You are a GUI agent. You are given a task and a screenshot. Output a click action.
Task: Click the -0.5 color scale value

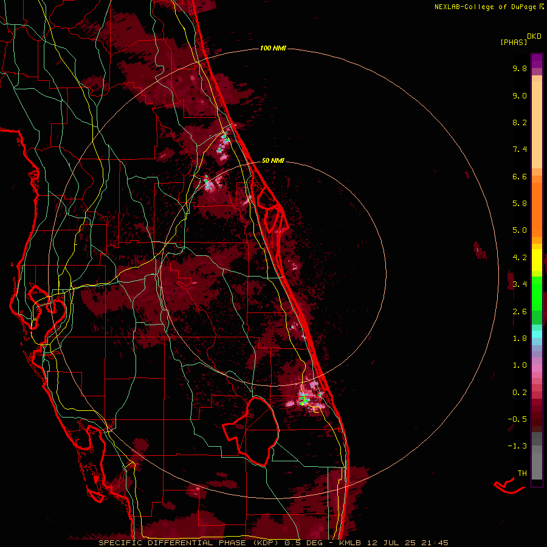pos(517,419)
